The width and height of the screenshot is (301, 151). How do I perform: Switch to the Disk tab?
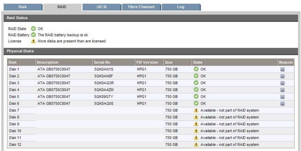[x=23, y=7]
